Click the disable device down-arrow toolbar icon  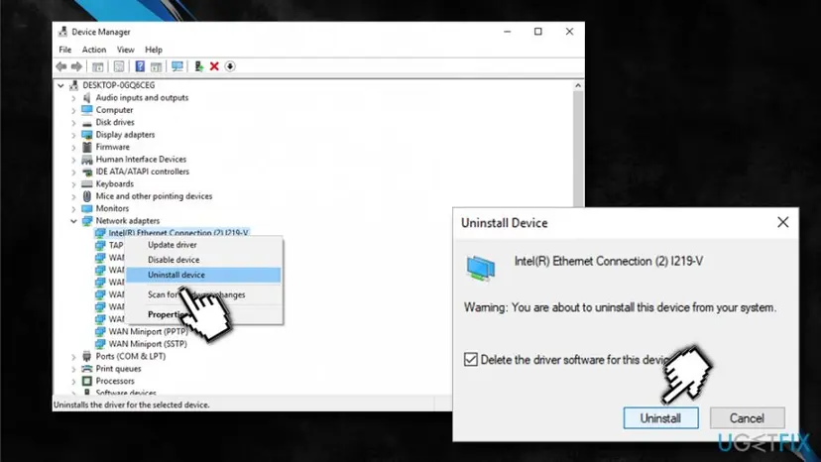[x=230, y=66]
